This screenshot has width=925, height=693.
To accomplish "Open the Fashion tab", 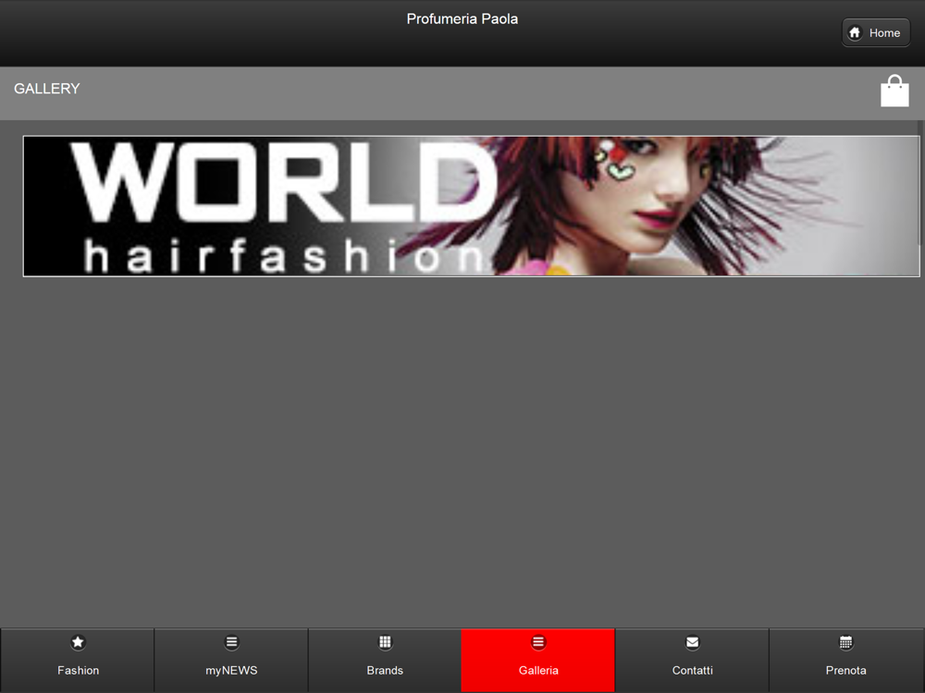I will 78,660.
